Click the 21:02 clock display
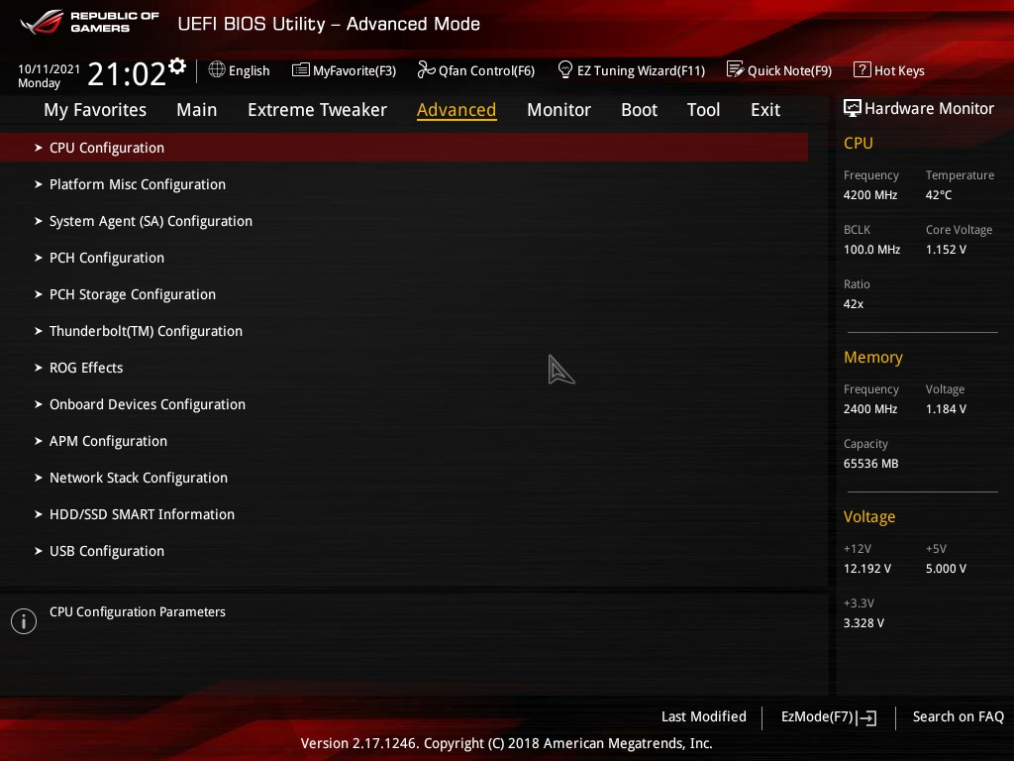Viewport: 1014px width, 761px height. click(127, 73)
